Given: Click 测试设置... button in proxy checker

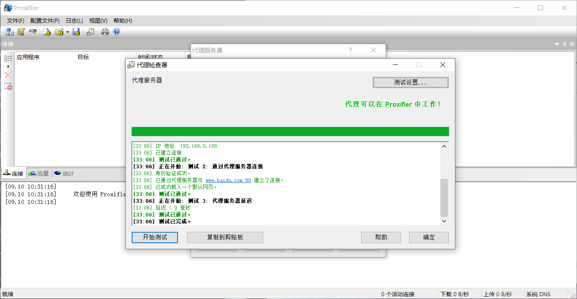Looking at the screenshot, I should click(x=410, y=82).
